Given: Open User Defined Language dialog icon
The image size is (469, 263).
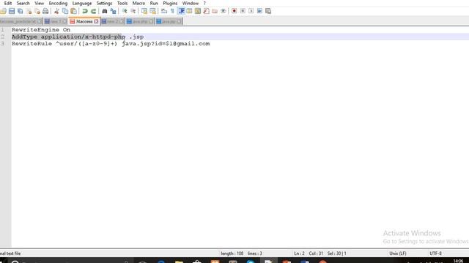Looking at the screenshot, I should 189,11.
